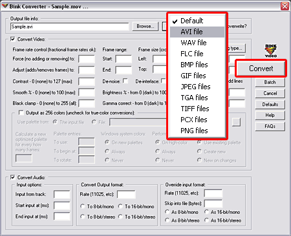This screenshot has height=236, width=291.
Task: Pick PNG files from the menu
Action: pyautogui.click(x=197, y=131)
